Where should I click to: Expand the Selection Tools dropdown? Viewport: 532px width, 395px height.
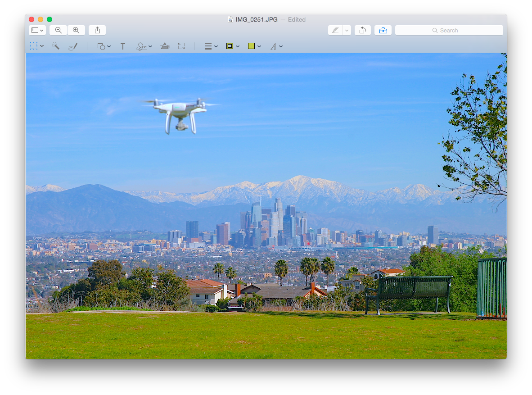(x=36, y=46)
